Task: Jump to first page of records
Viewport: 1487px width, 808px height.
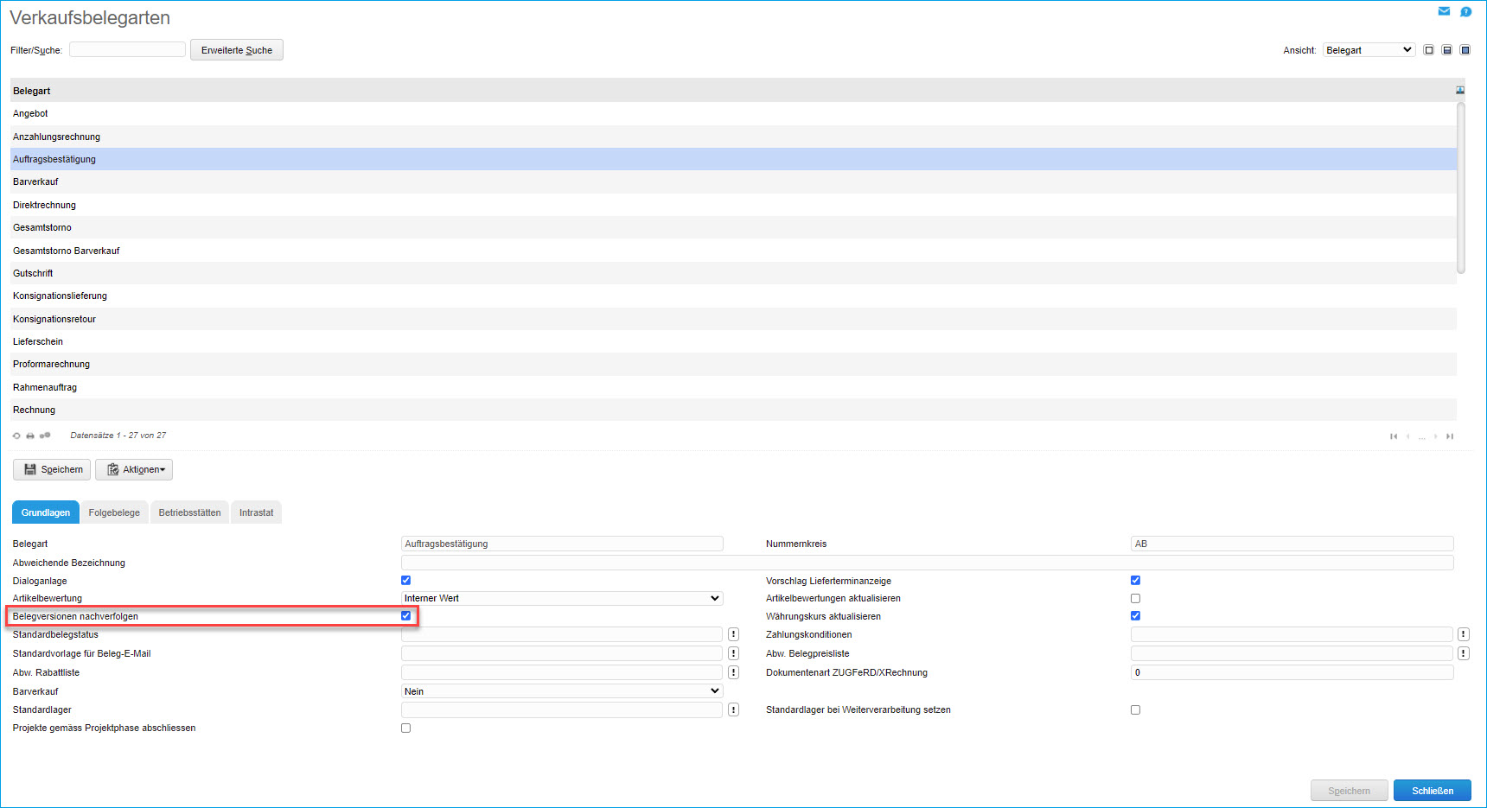Action: (1393, 436)
